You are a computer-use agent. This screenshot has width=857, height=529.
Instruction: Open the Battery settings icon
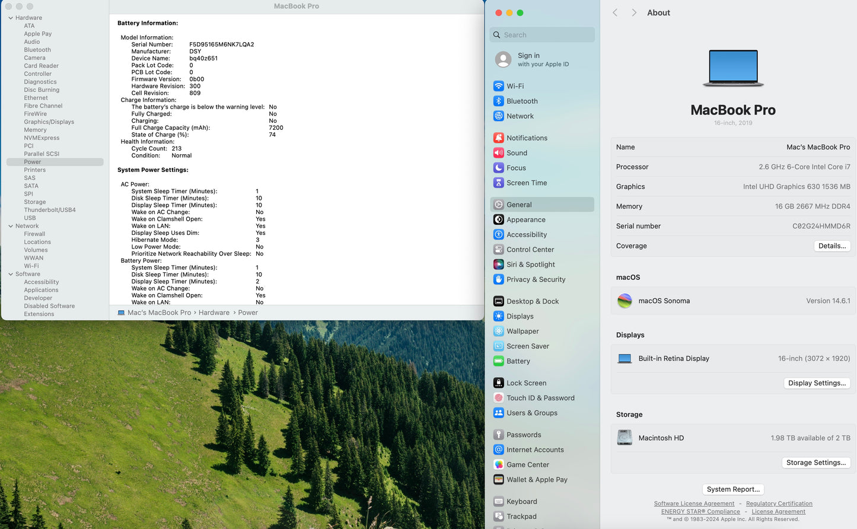point(499,361)
